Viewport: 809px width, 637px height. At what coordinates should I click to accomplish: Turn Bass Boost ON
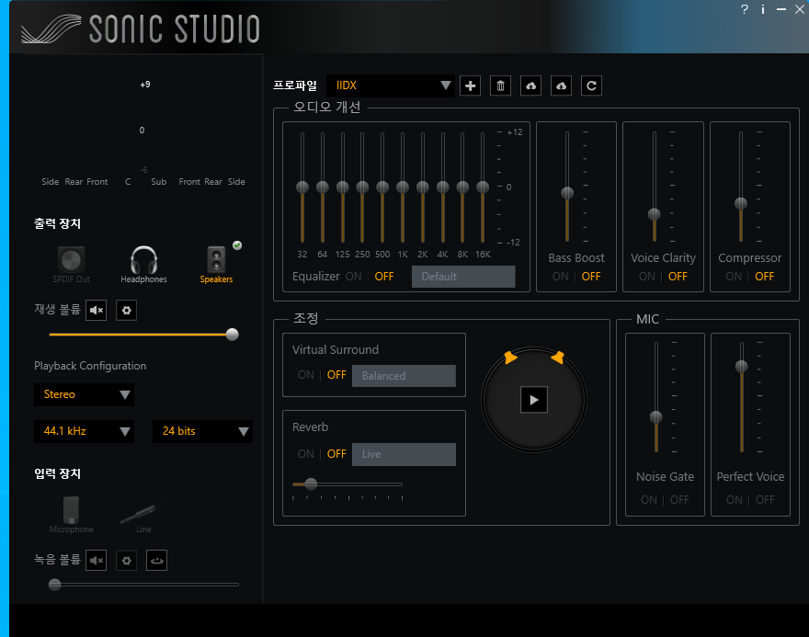click(x=560, y=277)
